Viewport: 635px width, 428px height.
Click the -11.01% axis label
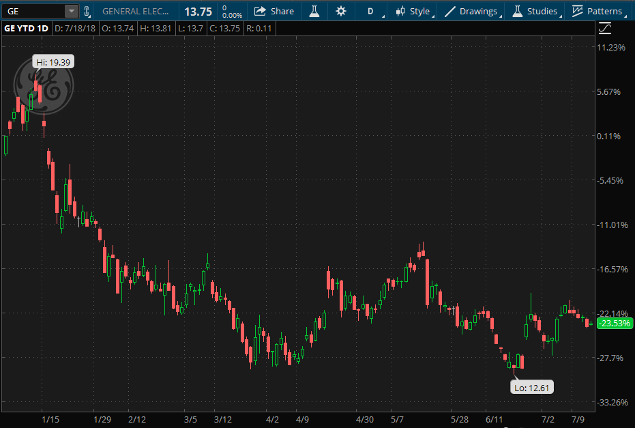point(612,225)
